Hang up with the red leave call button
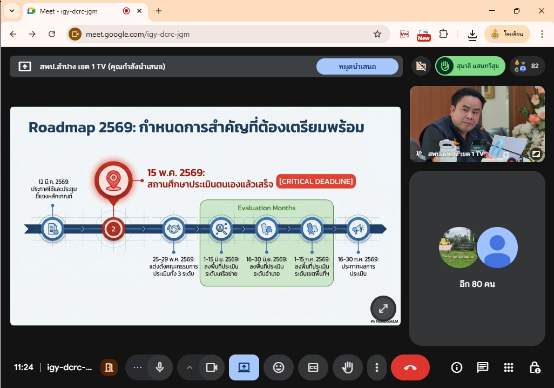The image size is (554, 388). click(x=410, y=367)
